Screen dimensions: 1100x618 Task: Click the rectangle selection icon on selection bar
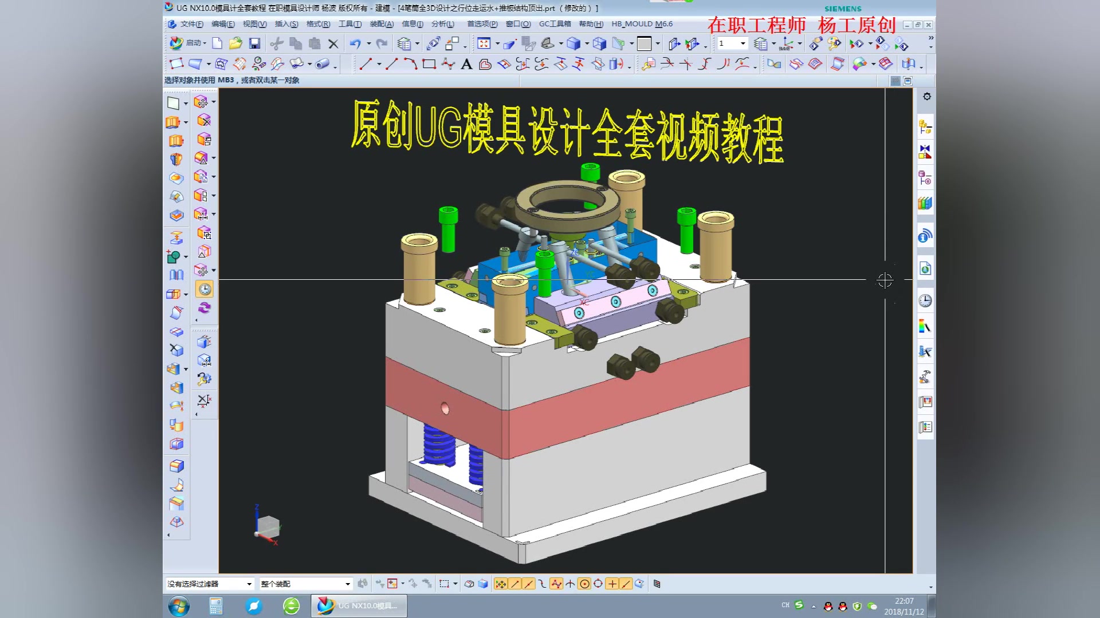point(444,584)
